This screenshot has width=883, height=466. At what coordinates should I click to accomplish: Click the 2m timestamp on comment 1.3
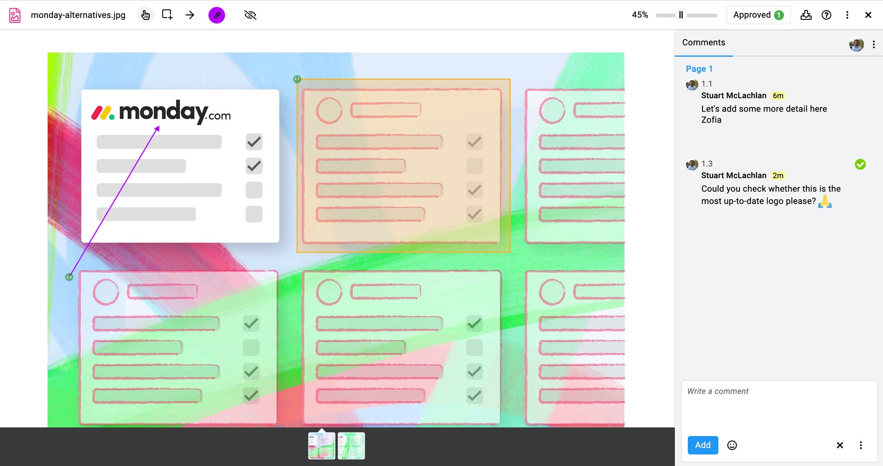point(778,176)
